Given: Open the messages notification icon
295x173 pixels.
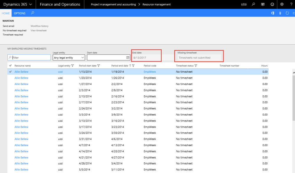Looking at the screenshot, I should pyautogui.click(x=263, y=4).
